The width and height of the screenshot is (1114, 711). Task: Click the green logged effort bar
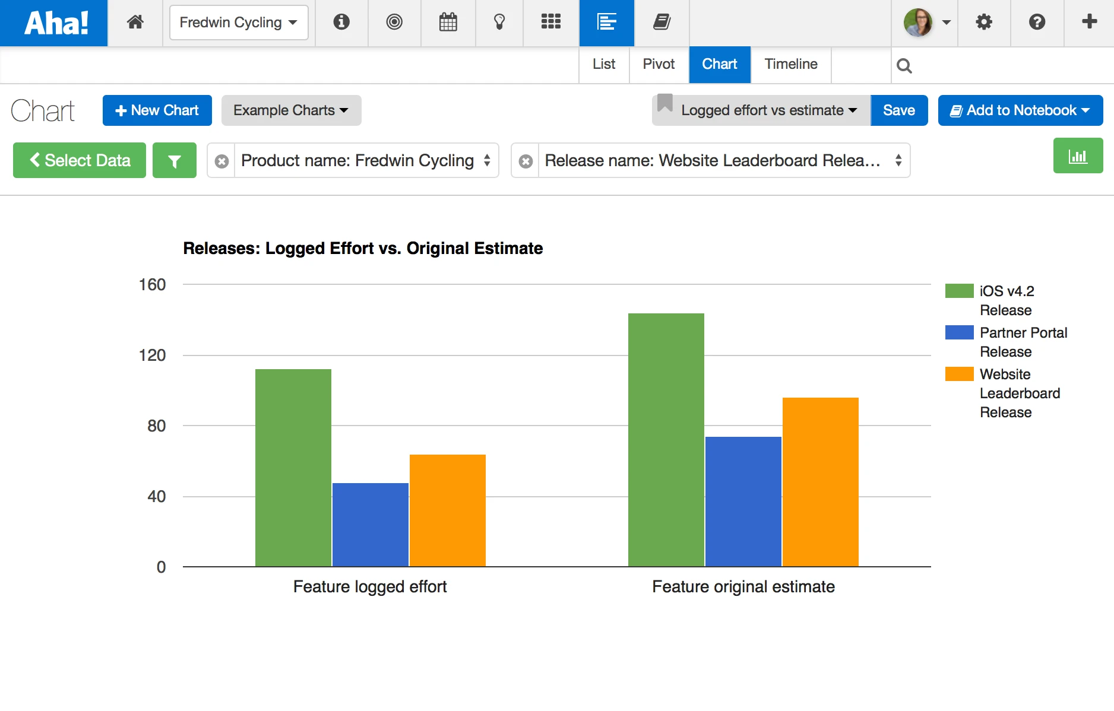tap(293, 468)
